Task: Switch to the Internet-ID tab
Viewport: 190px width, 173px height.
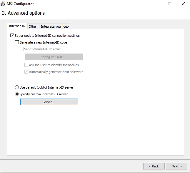Action: pos(17,26)
